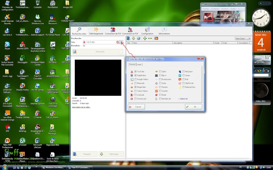Viewport: 273px width, 170px height.
Task: Open the site list button next to YOUTUBE
Action: 121,42
